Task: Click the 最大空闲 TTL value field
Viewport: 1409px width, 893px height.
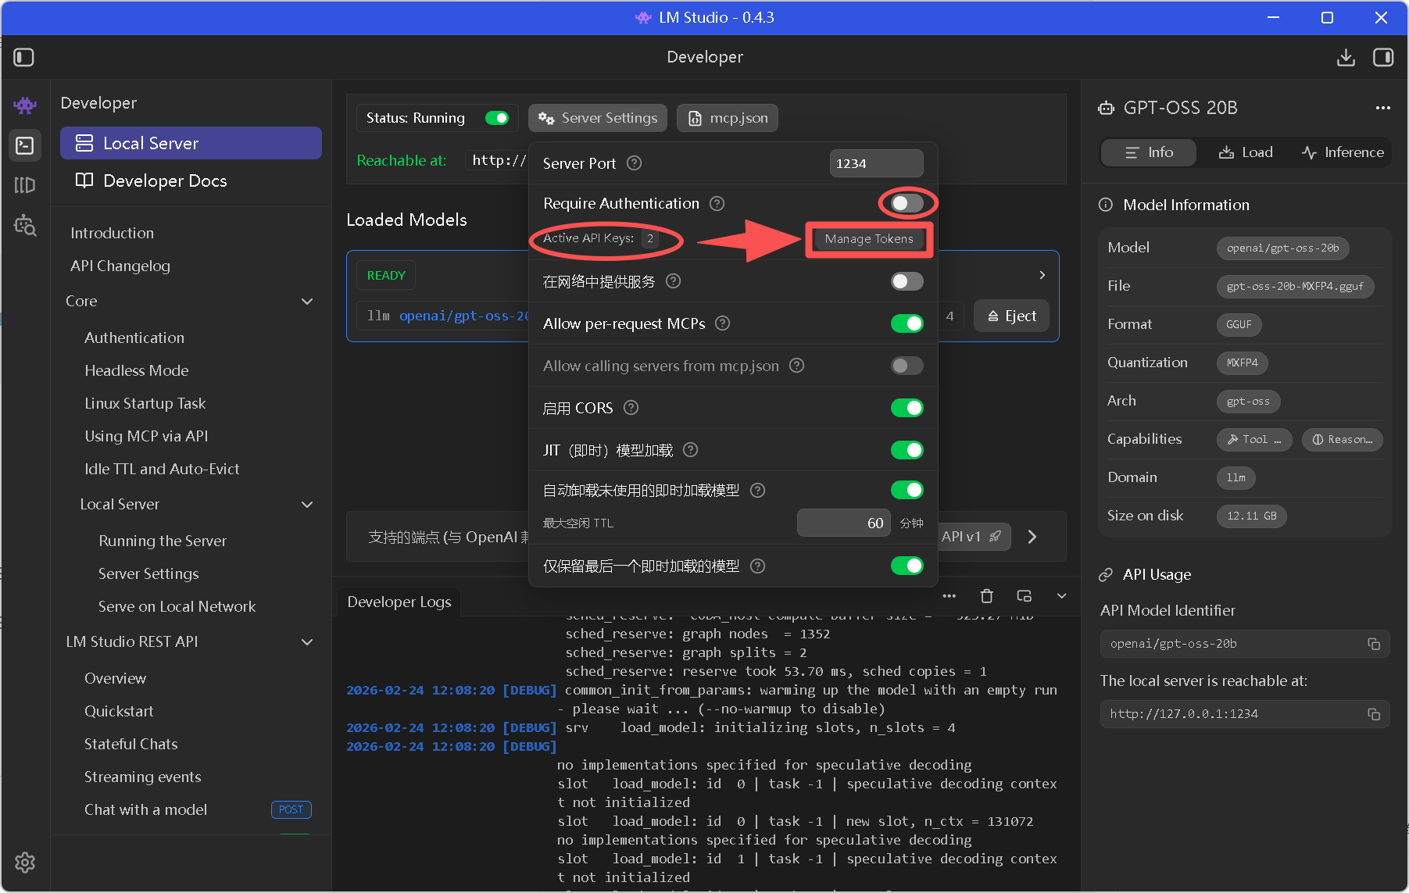Action: click(x=844, y=523)
